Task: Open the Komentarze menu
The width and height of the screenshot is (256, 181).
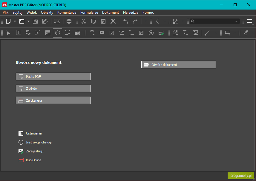Action: click(x=67, y=13)
